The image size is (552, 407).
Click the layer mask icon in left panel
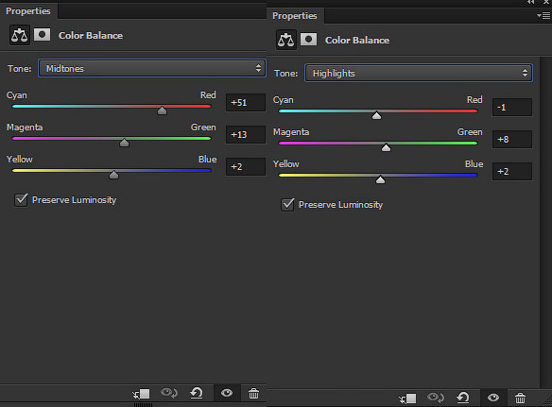pos(42,35)
